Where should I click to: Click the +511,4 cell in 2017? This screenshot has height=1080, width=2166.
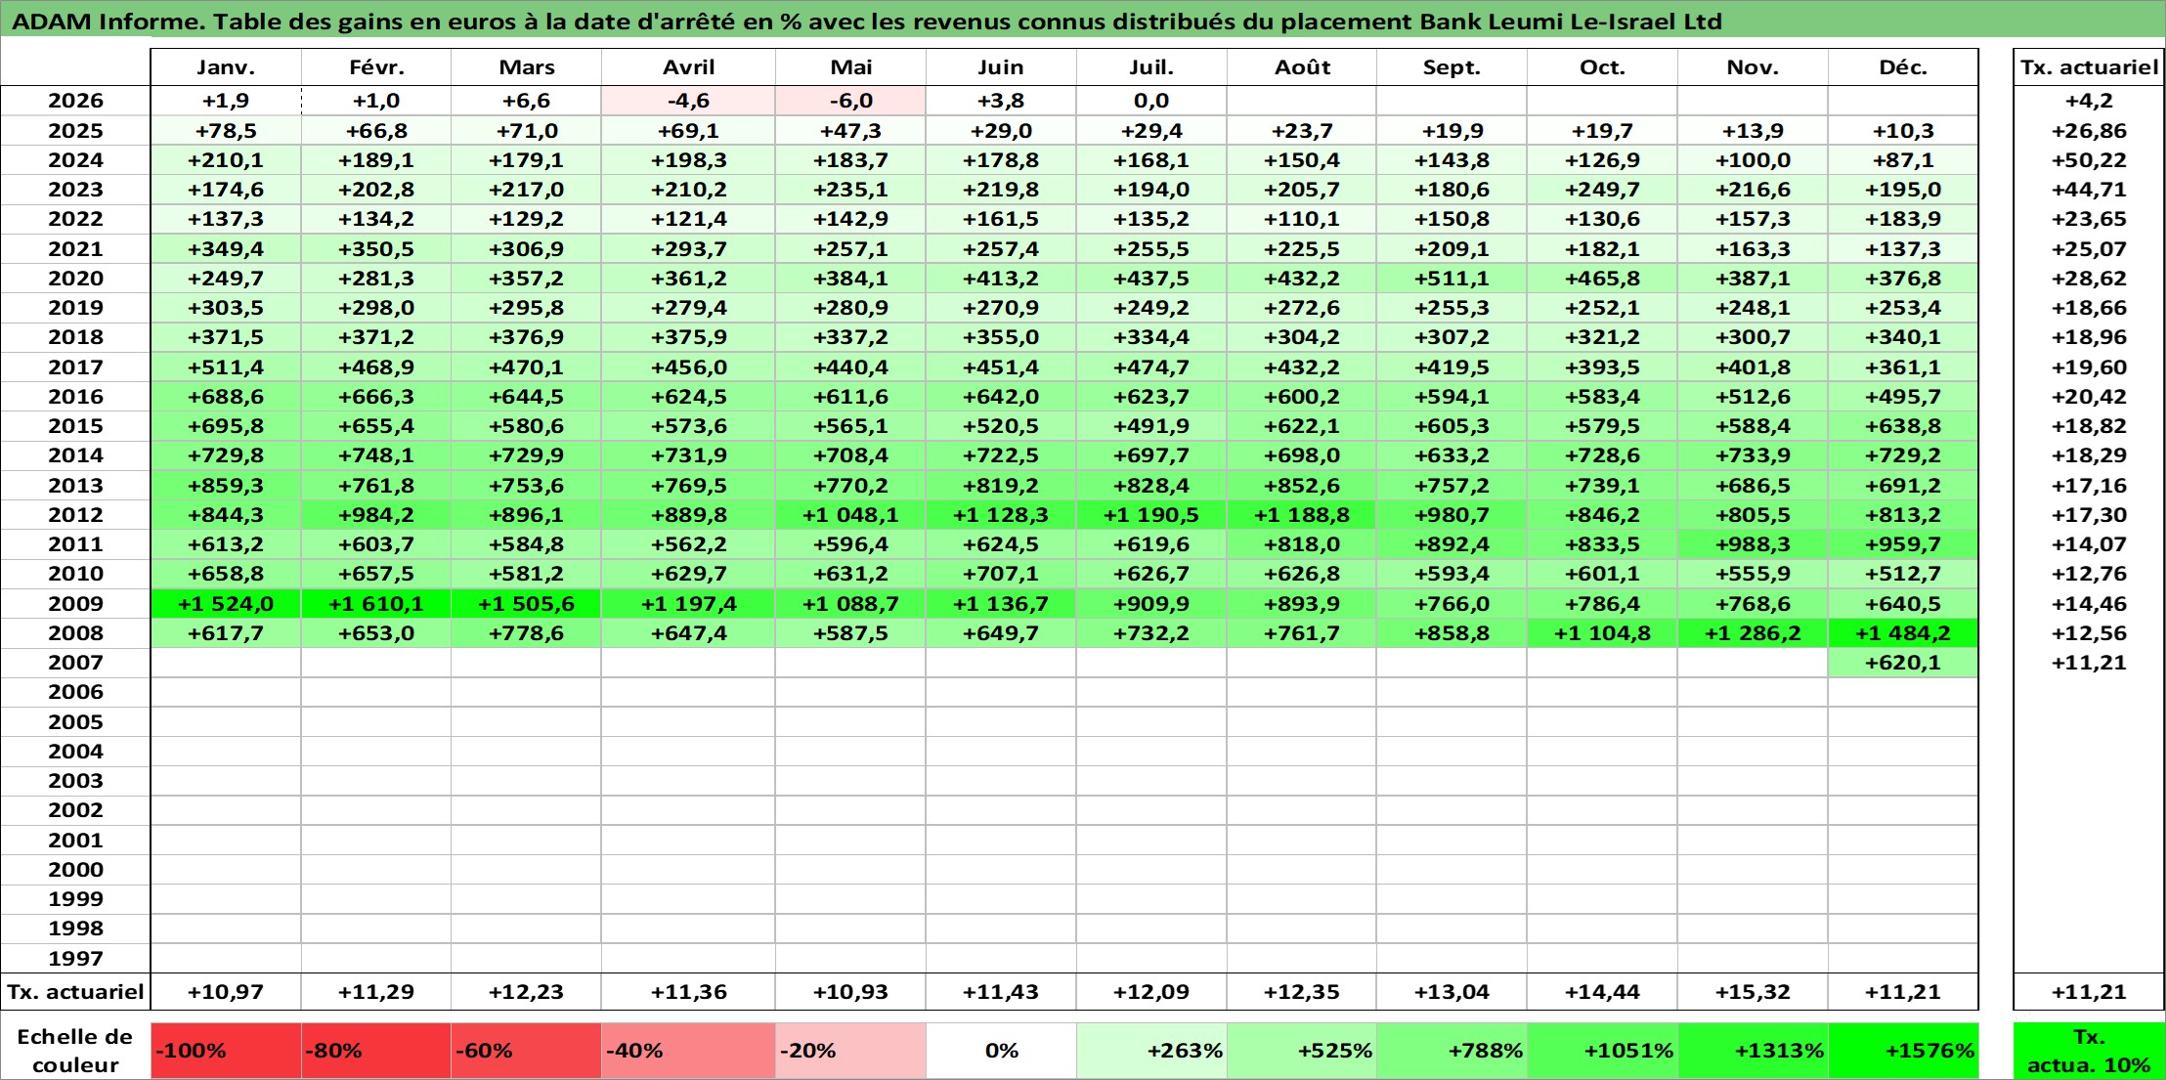point(226,367)
